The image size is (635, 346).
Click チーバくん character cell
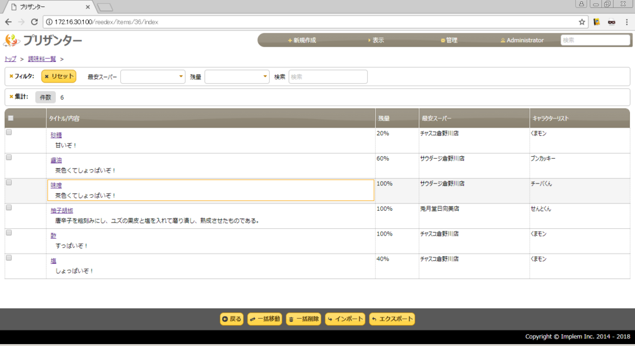pos(541,184)
